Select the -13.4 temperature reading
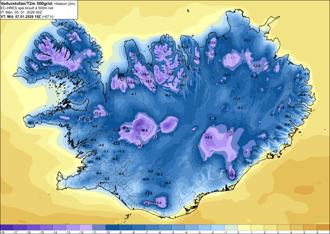Viewport: 330px width, 234px height. coord(157,203)
